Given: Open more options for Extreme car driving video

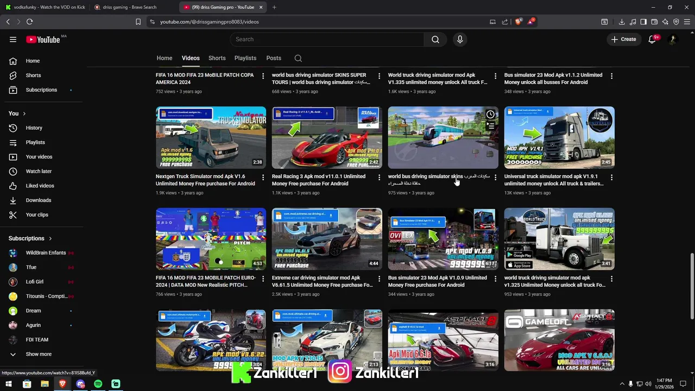Looking at the screenshot, I should pyautogui.click(x=379, y=279).
